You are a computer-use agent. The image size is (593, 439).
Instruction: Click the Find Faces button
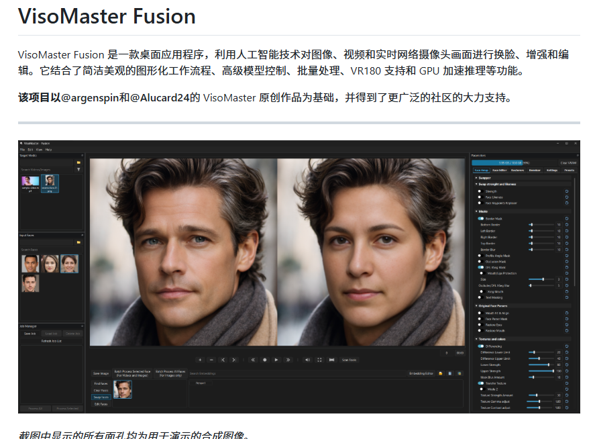coord(101,384)
